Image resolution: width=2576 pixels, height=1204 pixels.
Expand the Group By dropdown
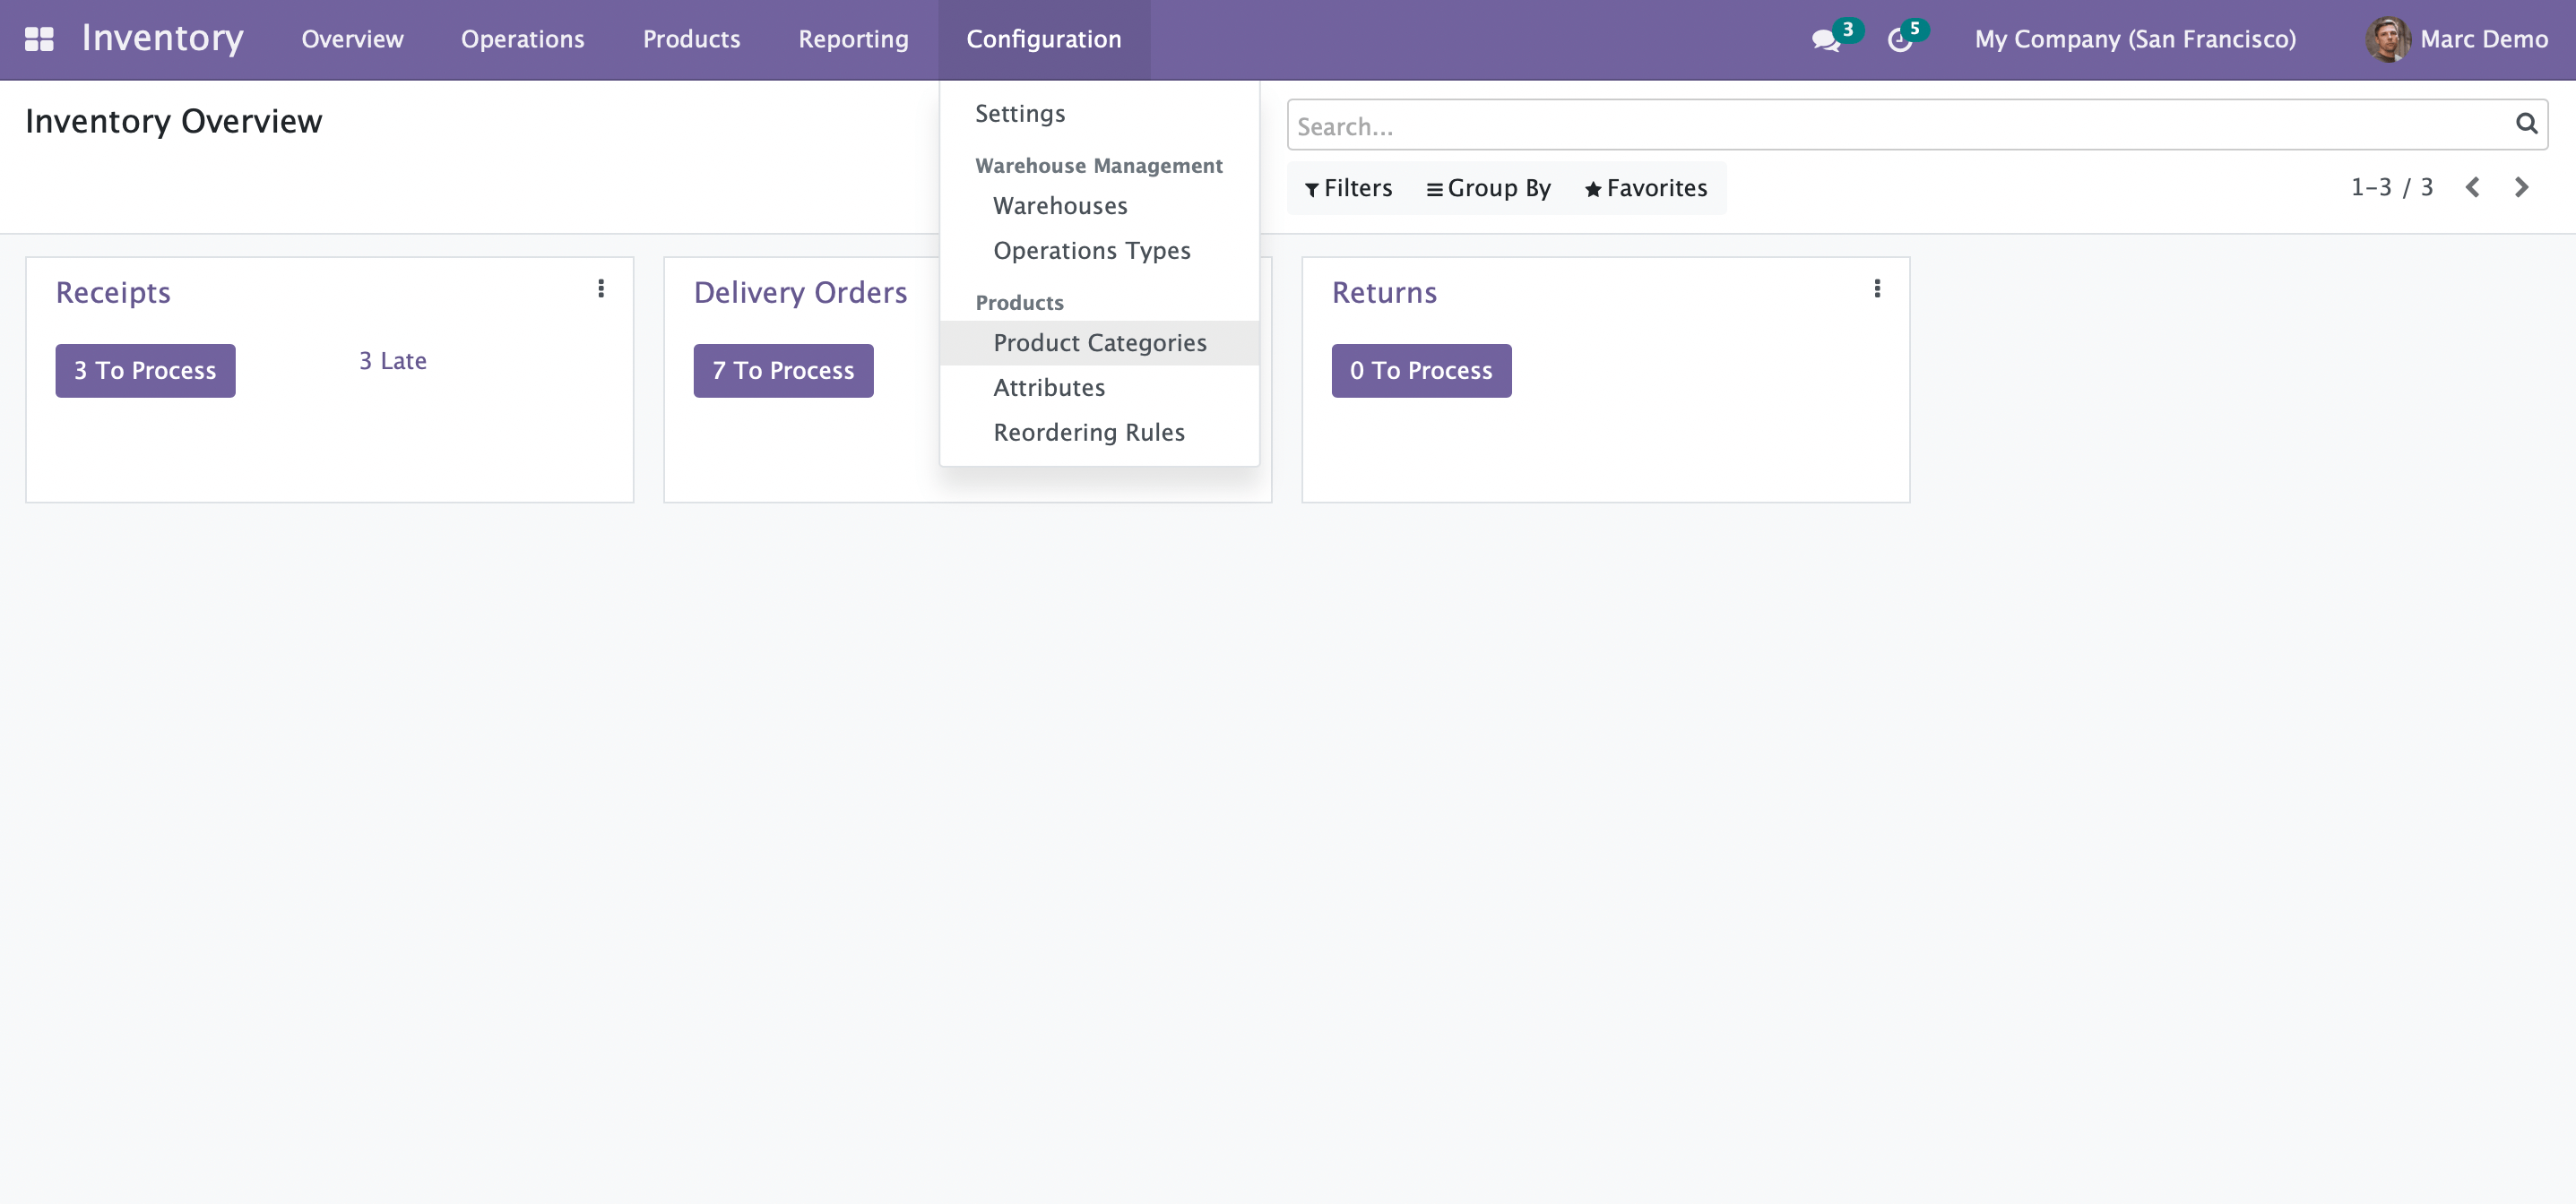coord(1488,189)
